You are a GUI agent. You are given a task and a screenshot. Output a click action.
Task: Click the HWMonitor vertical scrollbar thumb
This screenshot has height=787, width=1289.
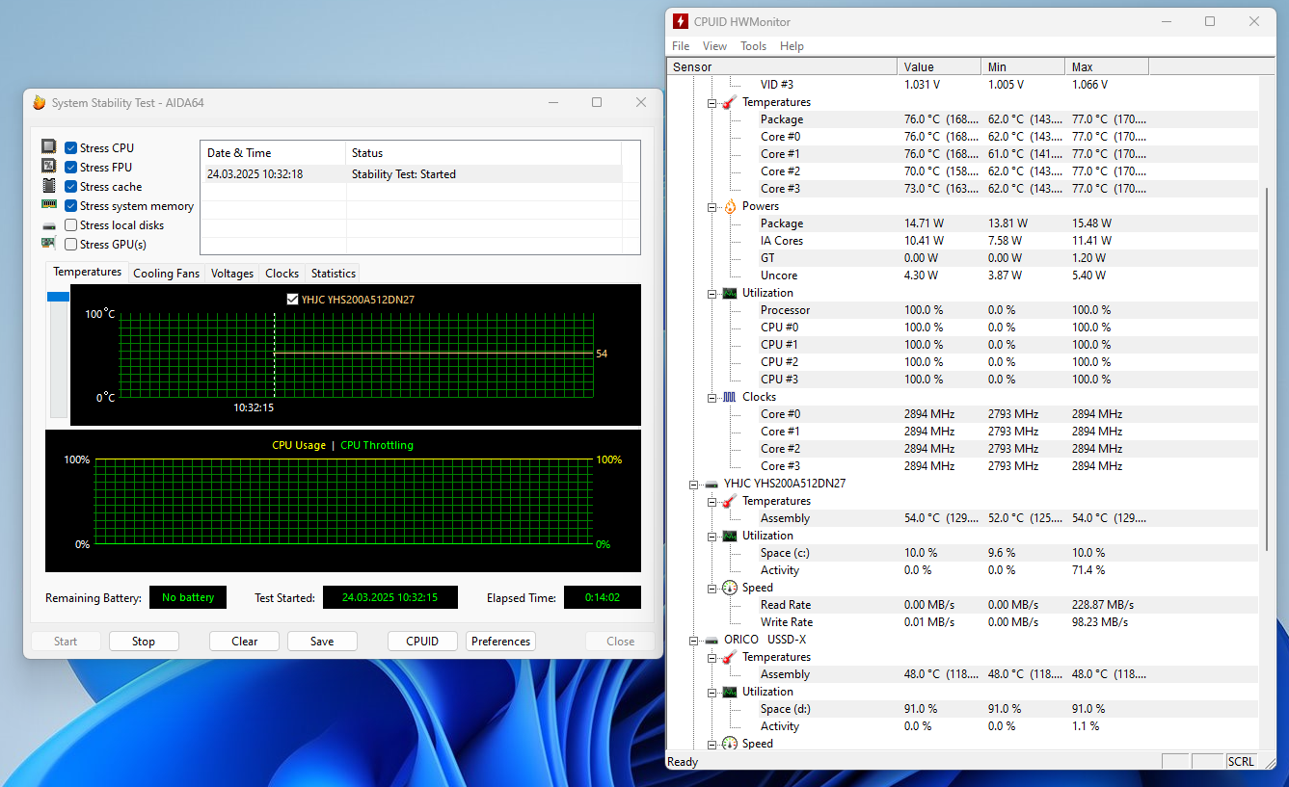[1267, 369]
